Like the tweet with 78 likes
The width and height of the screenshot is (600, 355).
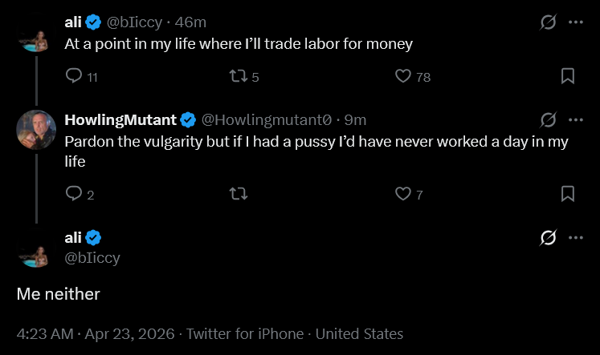404,76
